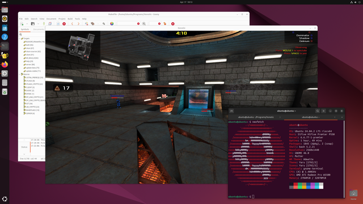Click the Open file icon in Geany toolbar
The image size is (363, 204).
tap(33, 24)
